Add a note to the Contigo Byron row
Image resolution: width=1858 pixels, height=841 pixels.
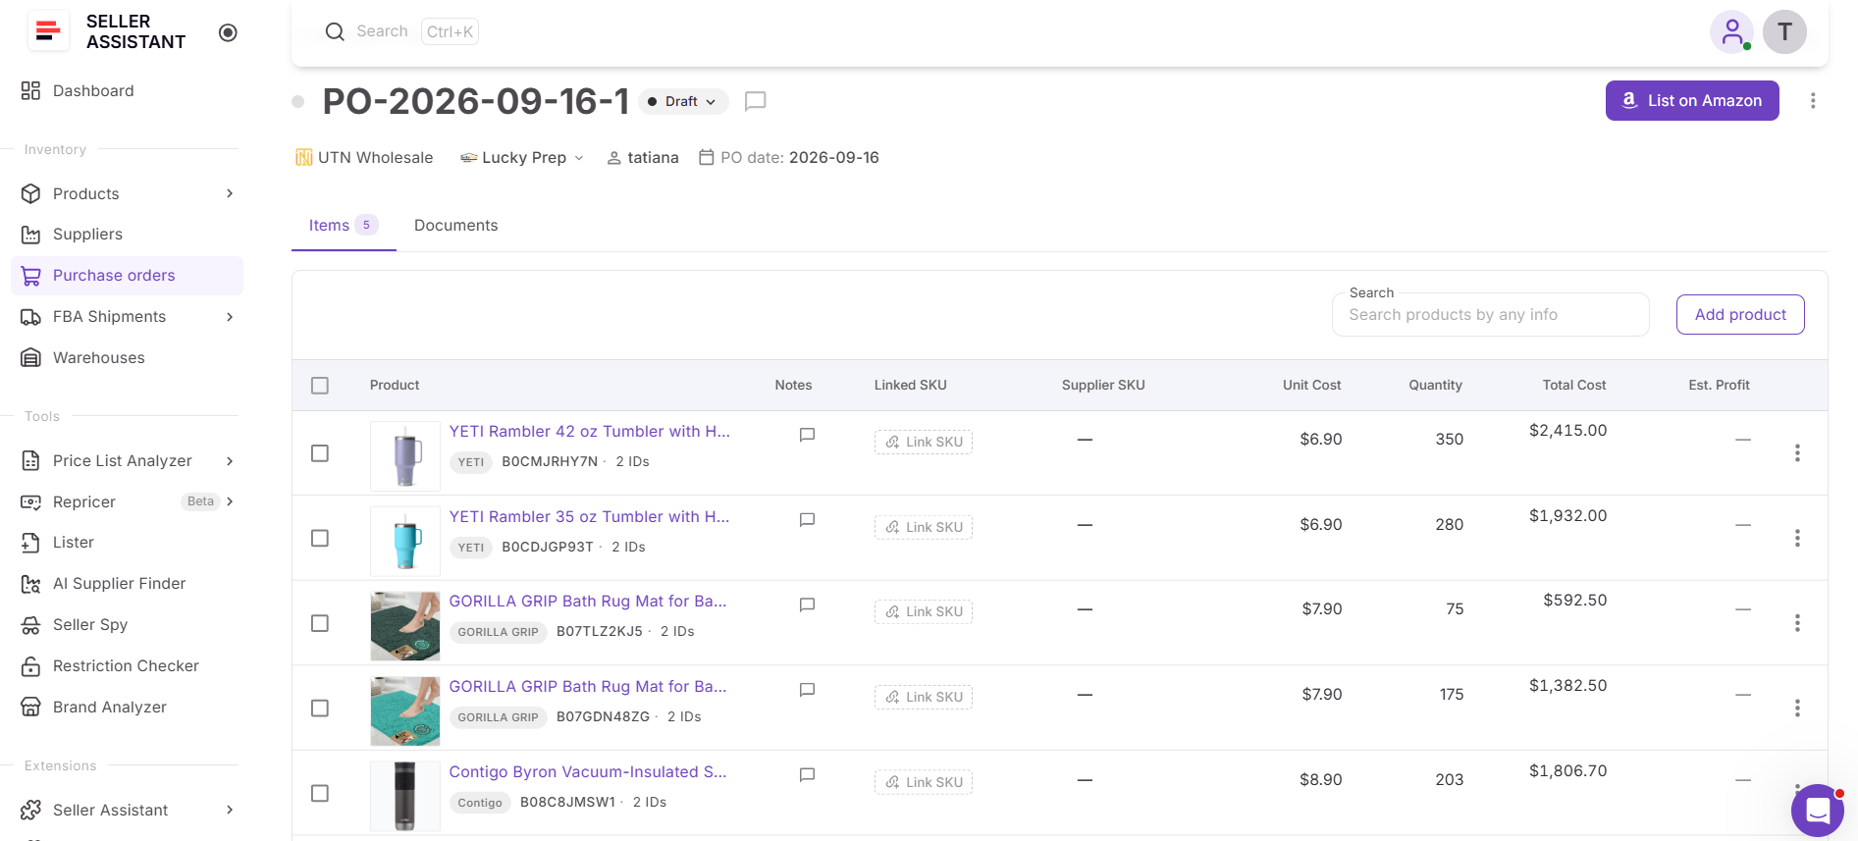coord(807,775)
